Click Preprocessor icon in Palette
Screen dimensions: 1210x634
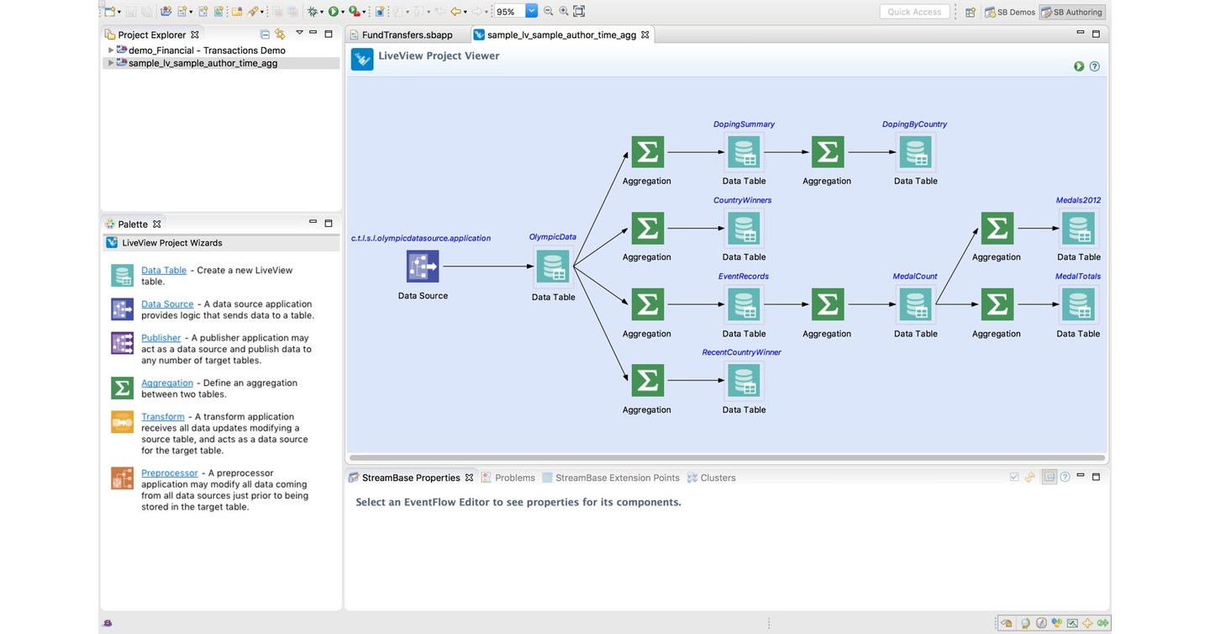pos(123,478)
